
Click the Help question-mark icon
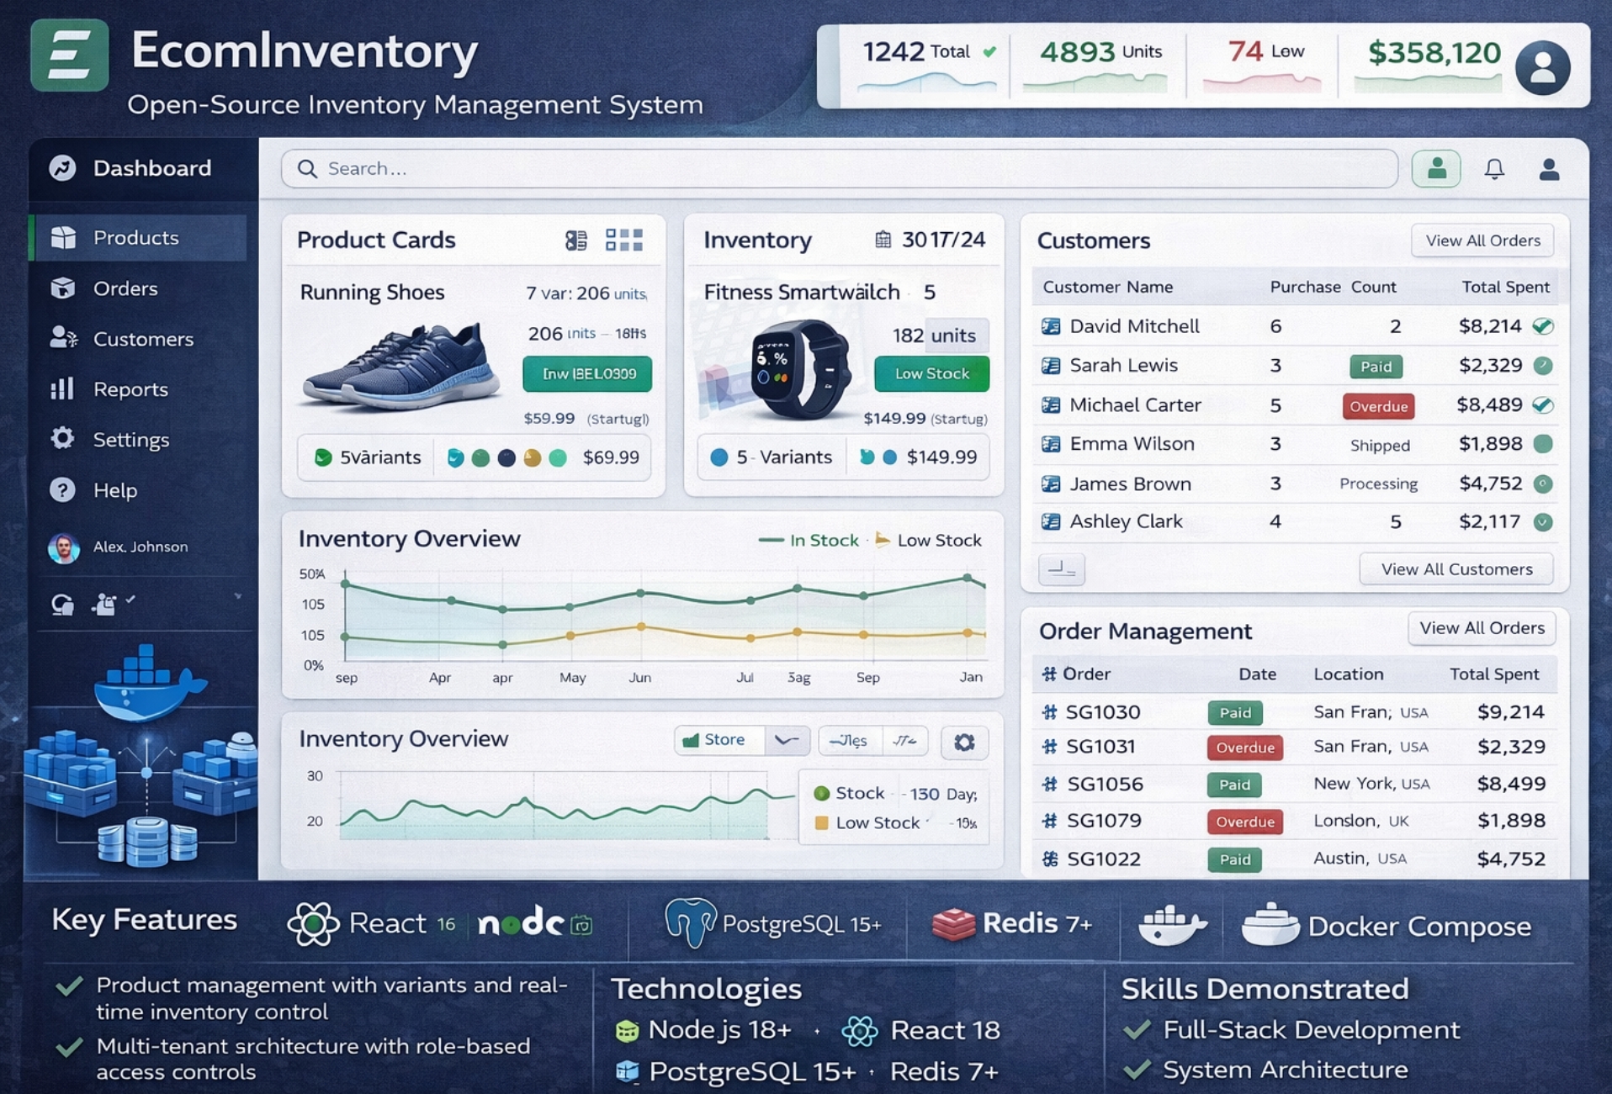[62, 490]
